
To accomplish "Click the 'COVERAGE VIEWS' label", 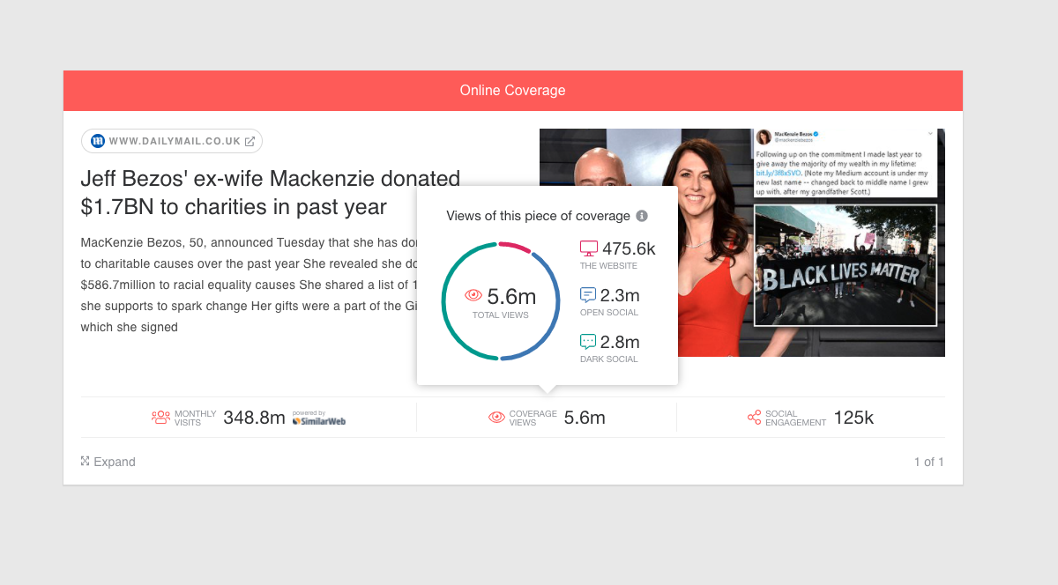I will 533,418.
